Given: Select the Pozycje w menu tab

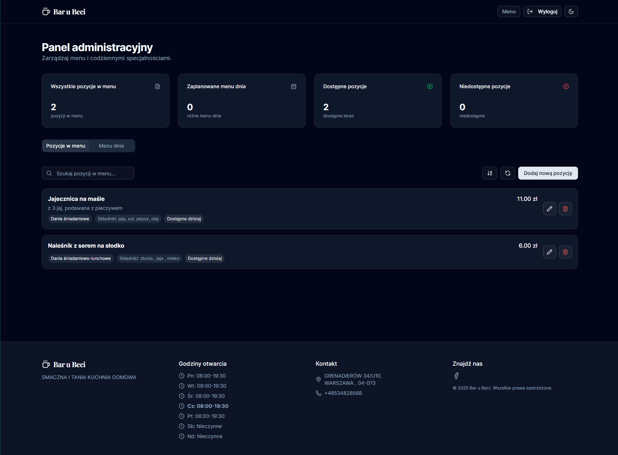Looking at the screenshot, I should [66, 146].
